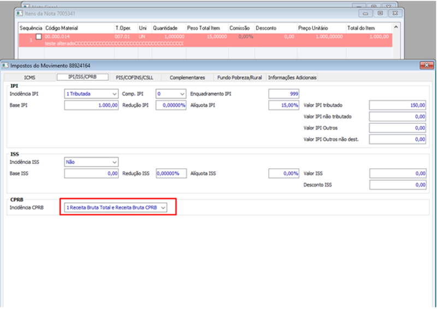Go to the Complementares tab
Screen dimensions: 437x309
coord(187,78)
